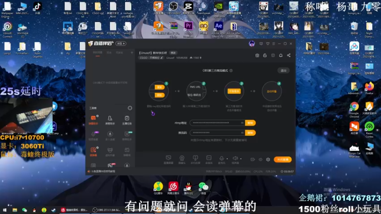Screen dimensions: 381x214
Task: Expand the 工具箱 more-options circle button
Action: (130, 108)
